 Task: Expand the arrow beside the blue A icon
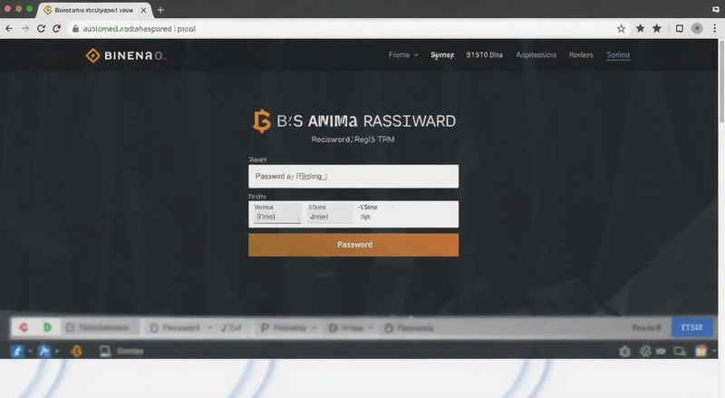click(57, 351)
